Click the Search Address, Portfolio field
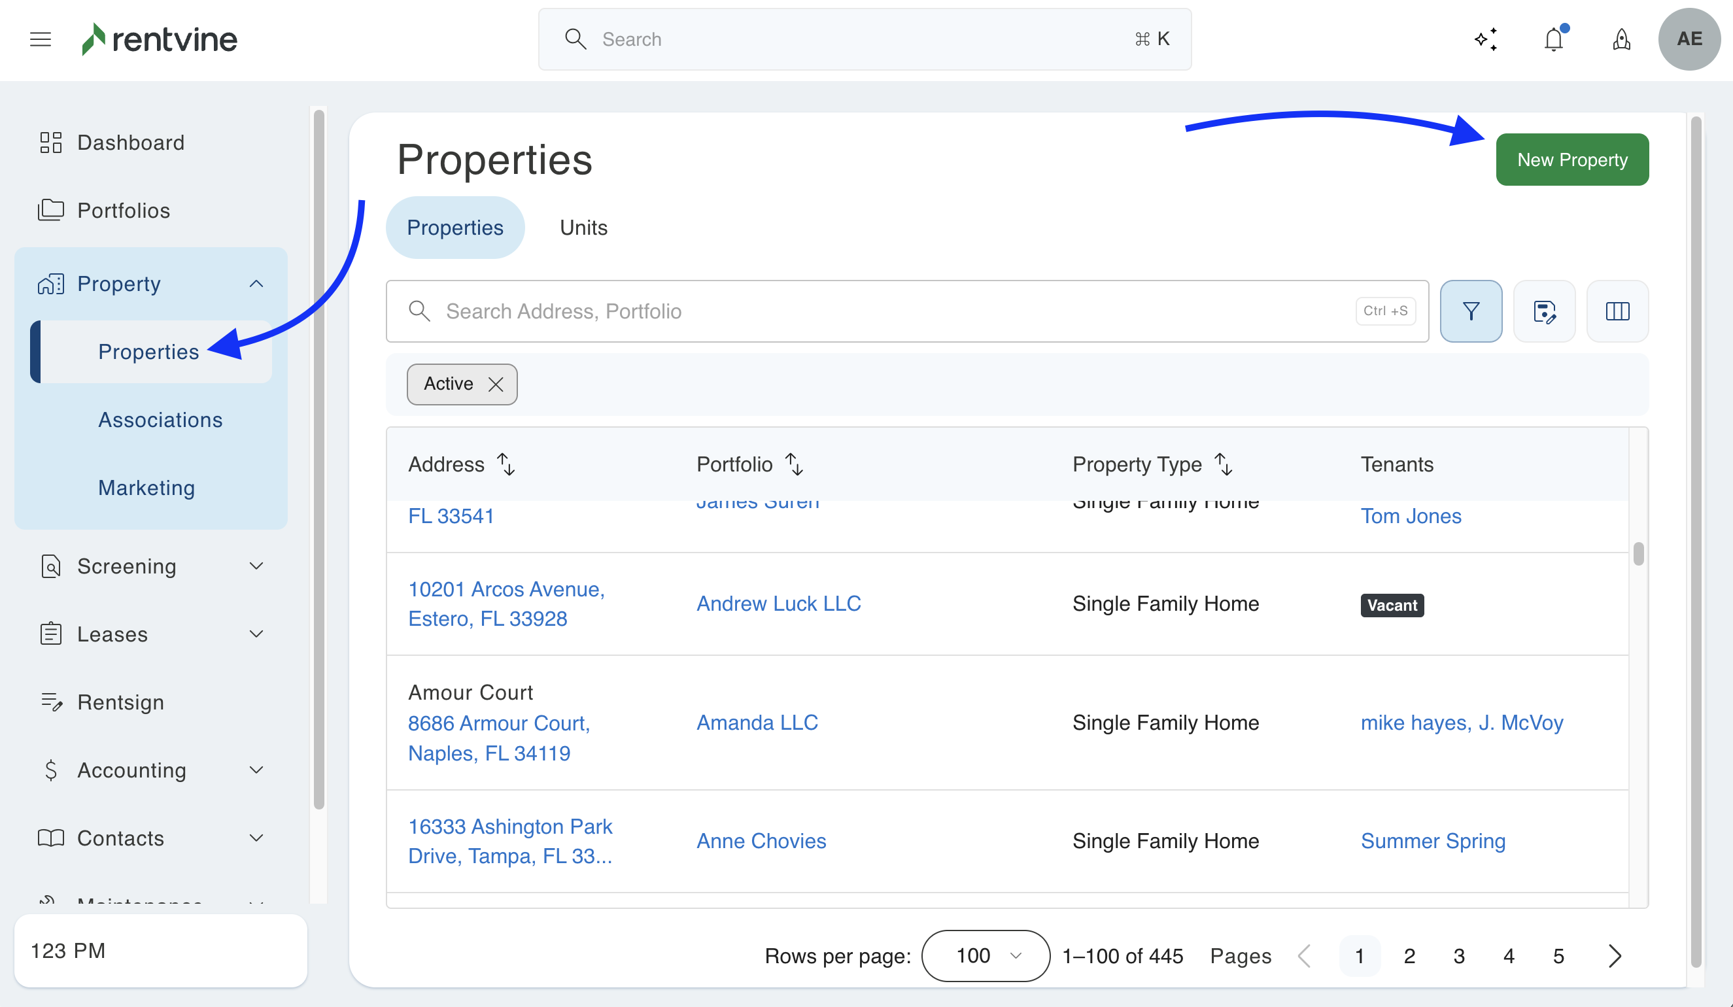The width and height of the screenshot is (1733, 1007). tap(894, 311)
